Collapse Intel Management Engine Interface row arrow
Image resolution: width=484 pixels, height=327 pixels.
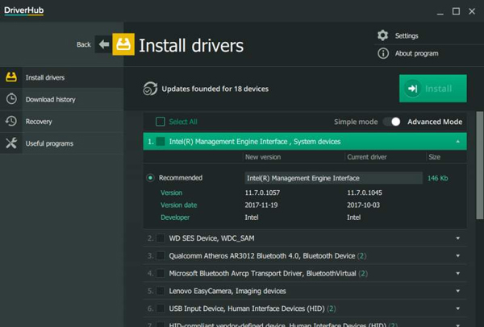pyautogui.click(x=457, y=142)
